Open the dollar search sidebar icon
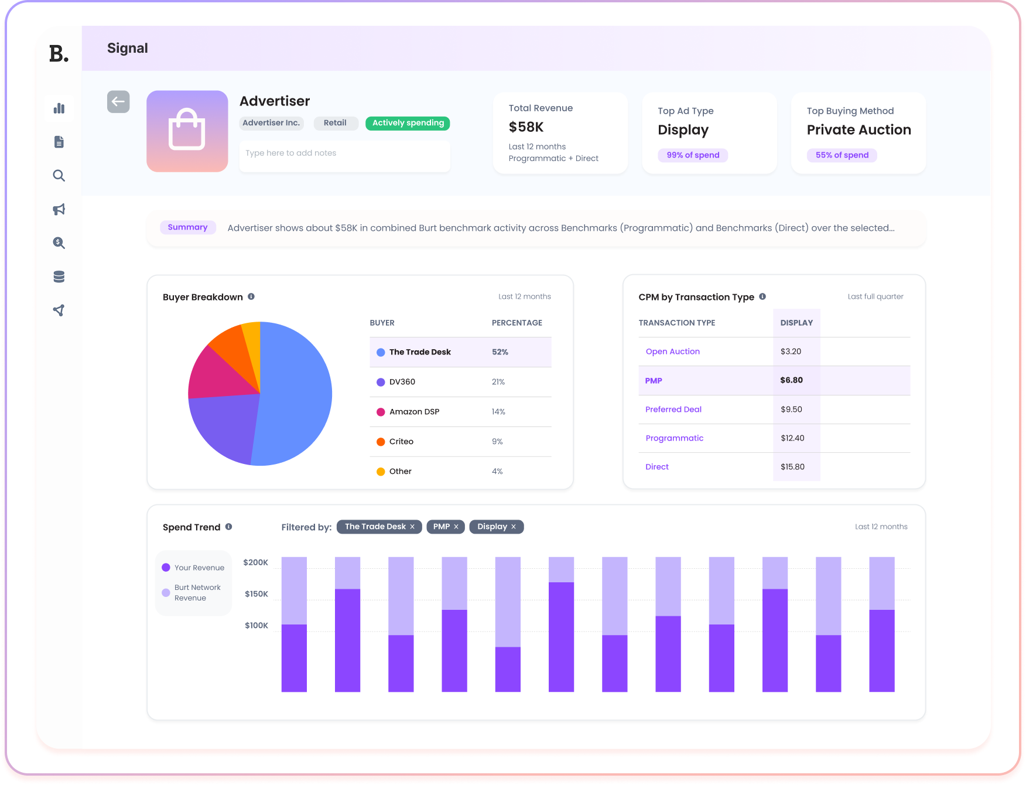 (x=59, y=243)
